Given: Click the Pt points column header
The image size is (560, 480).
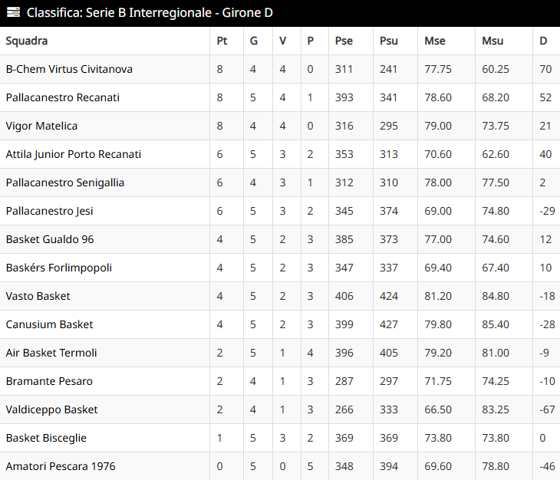Looking at the screenshot, I should (x=222, y=41).
